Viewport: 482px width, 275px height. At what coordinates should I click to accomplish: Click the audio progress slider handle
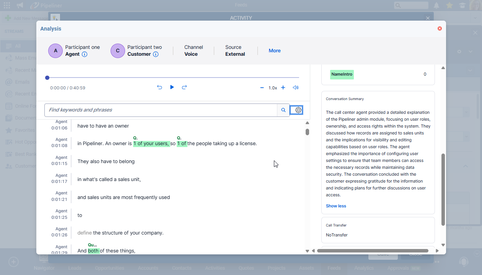[x=47, y=78]
